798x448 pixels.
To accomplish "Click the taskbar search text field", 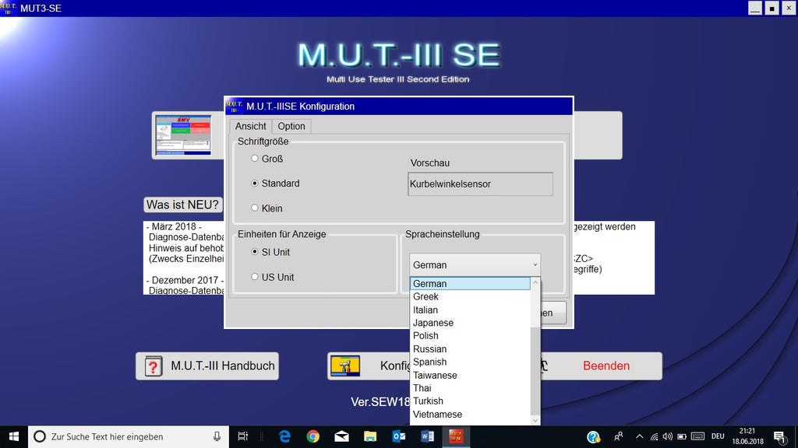I will tap(129, 436).
